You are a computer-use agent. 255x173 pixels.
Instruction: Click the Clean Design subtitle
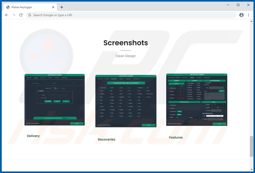point(126,56)
